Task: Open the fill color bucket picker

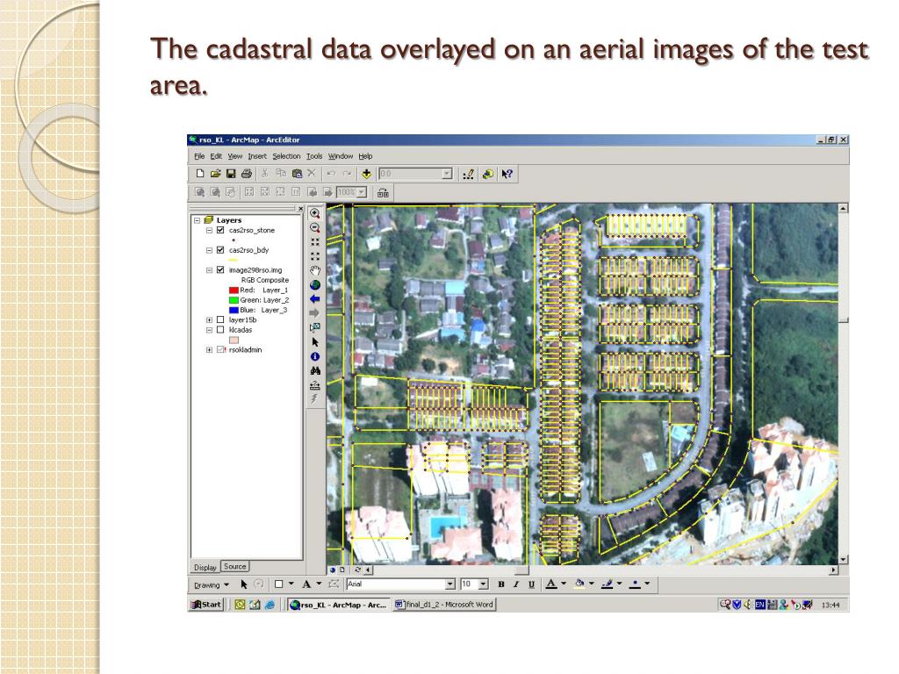Action: [x=580, y=584]
